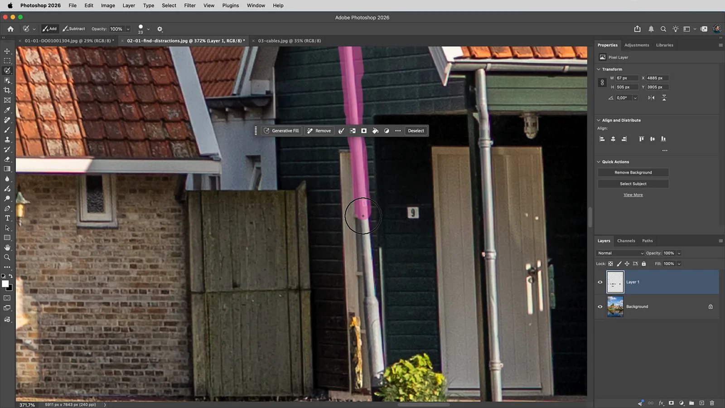
Task: Click the Deselect button
Action: pos(416,131)
